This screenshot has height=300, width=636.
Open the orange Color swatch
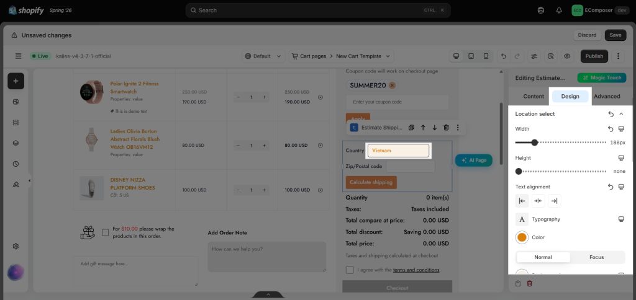[522, 237]
